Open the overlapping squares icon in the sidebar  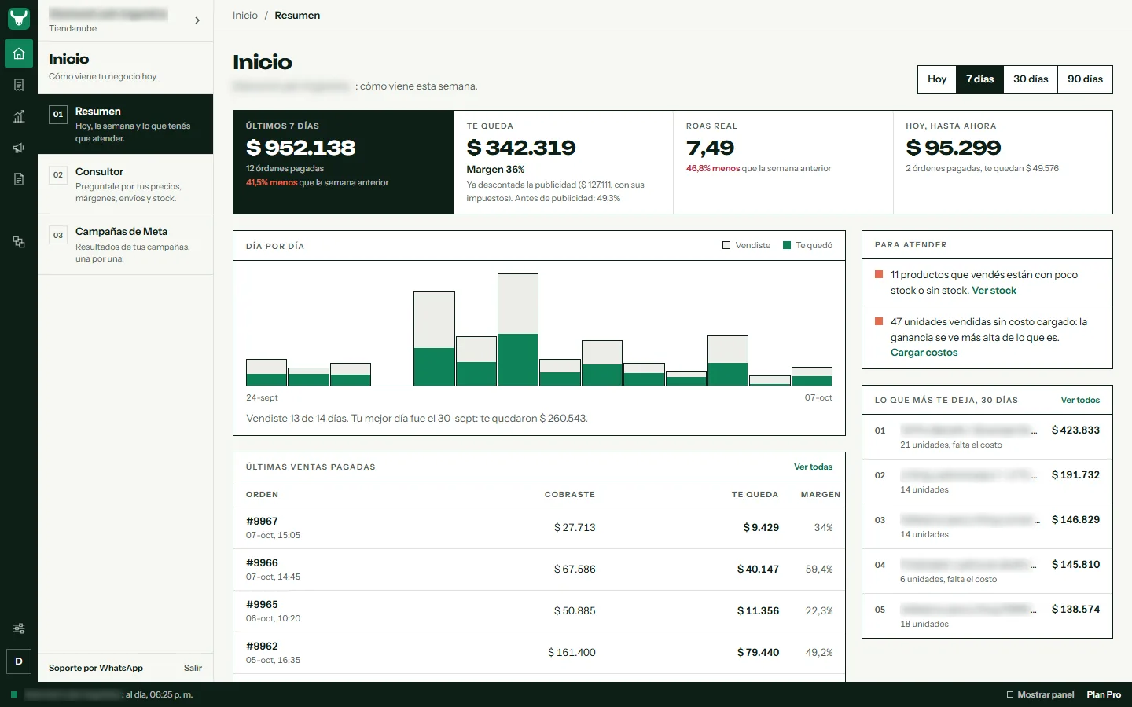19,242
